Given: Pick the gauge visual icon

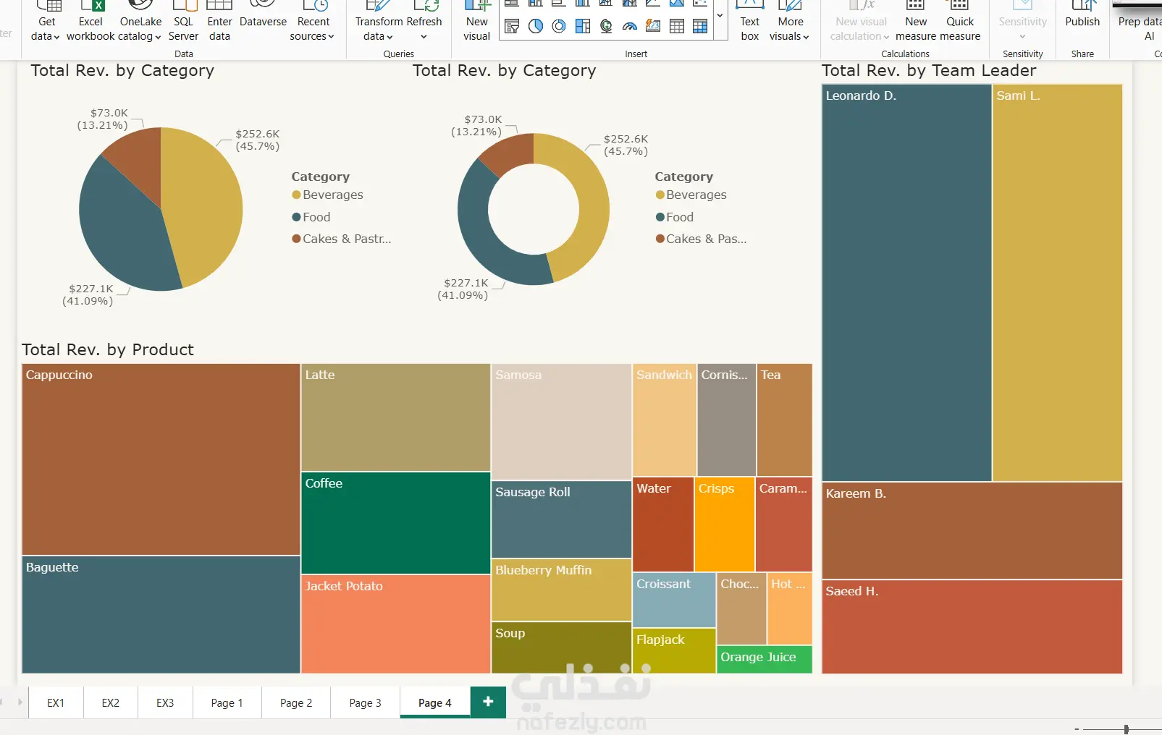Looking at the screenshot, I should [630, 27].
